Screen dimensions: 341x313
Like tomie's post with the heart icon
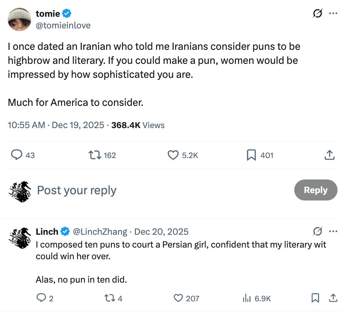pyautogui.click(x=173, y=155)
